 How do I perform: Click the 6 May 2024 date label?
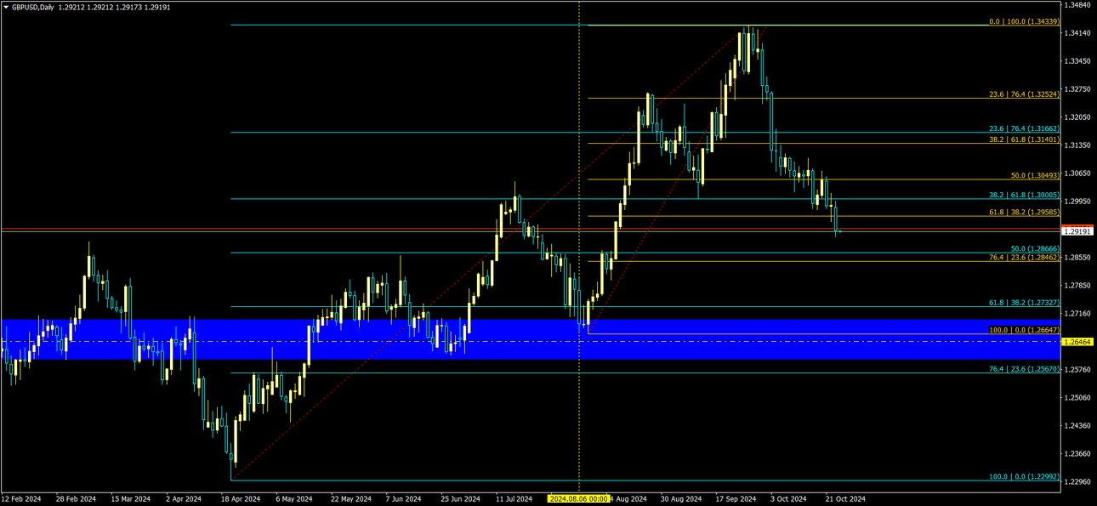coord(293,498)
